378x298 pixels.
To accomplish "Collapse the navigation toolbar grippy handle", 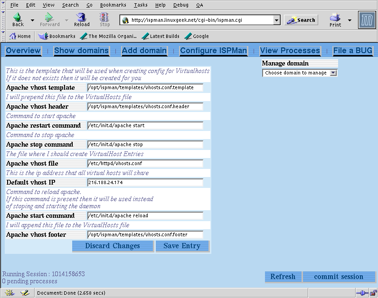I will click(x=3, y=20).
